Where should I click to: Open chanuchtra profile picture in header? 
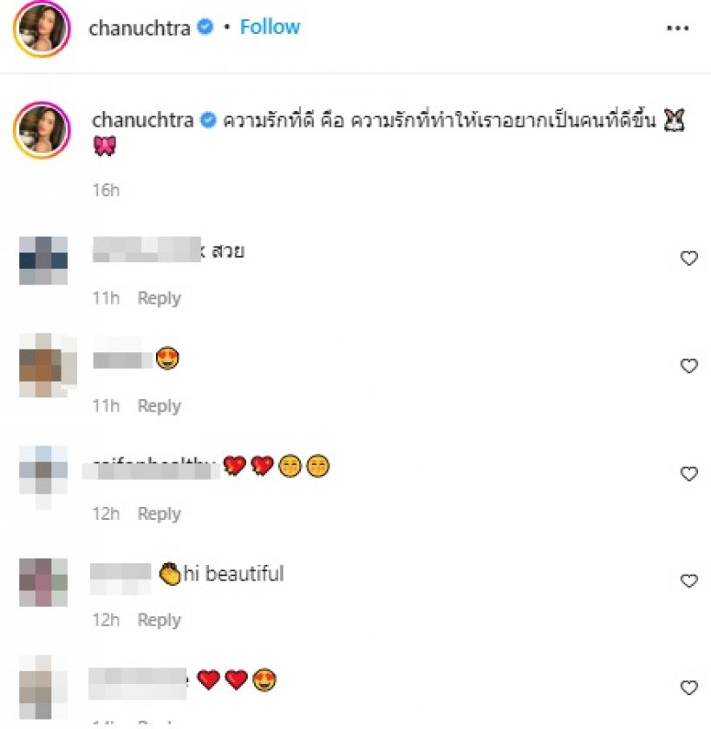tap(42, 29)
